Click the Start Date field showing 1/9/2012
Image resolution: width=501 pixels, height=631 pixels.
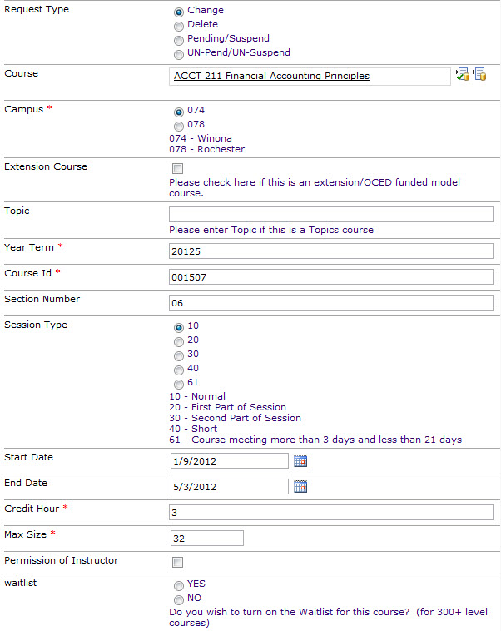[x=230, y=461]
